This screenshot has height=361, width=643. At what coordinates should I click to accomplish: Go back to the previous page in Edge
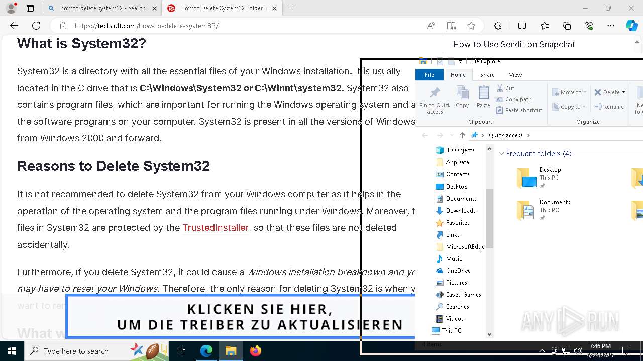14,26
